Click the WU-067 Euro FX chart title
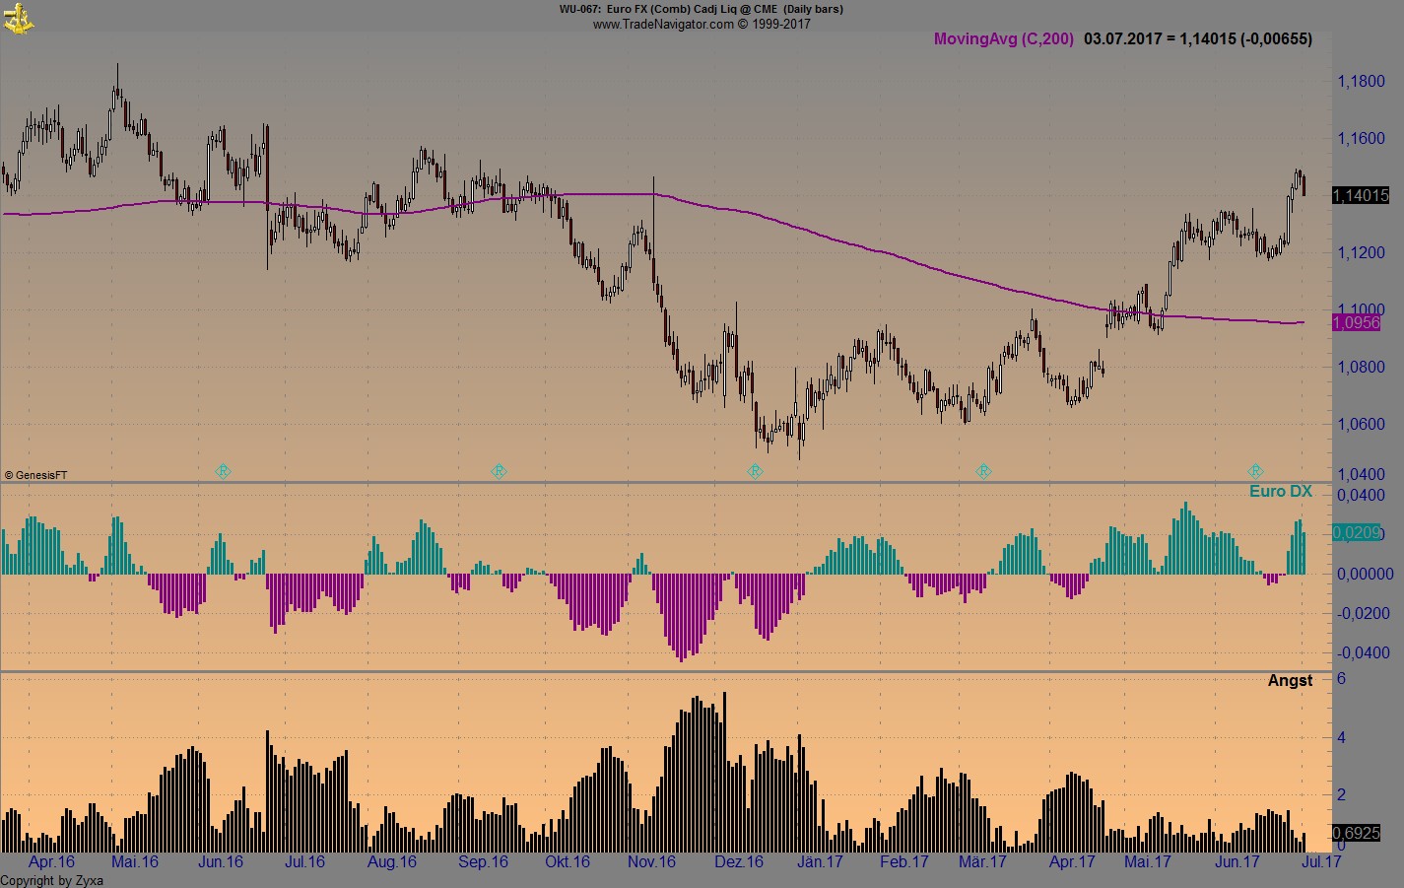Screen dimensions: 1404x888 [x=702, y=9]
